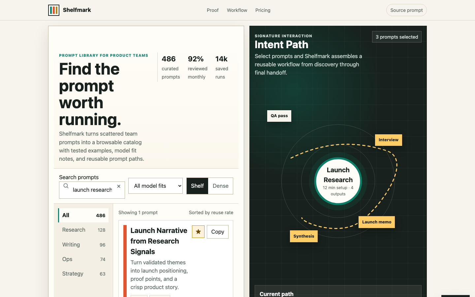This screenshot has width=475, height=297.
Task: Open Launch Narrative from Research Signals title
Action: pos(159,241)
